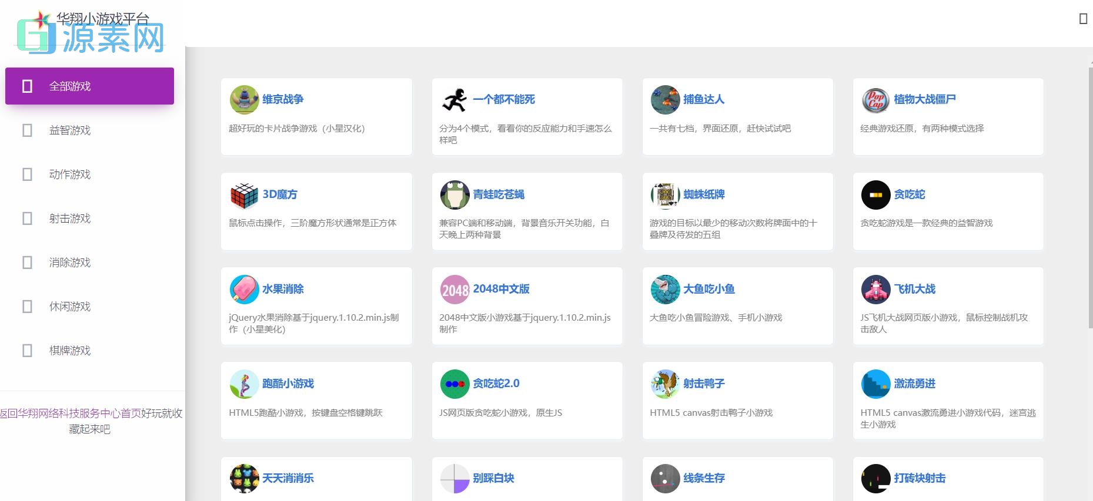Open the 水果消除 title link
1093x501 pixels.
pyautogui.click(x=283, y=289)
